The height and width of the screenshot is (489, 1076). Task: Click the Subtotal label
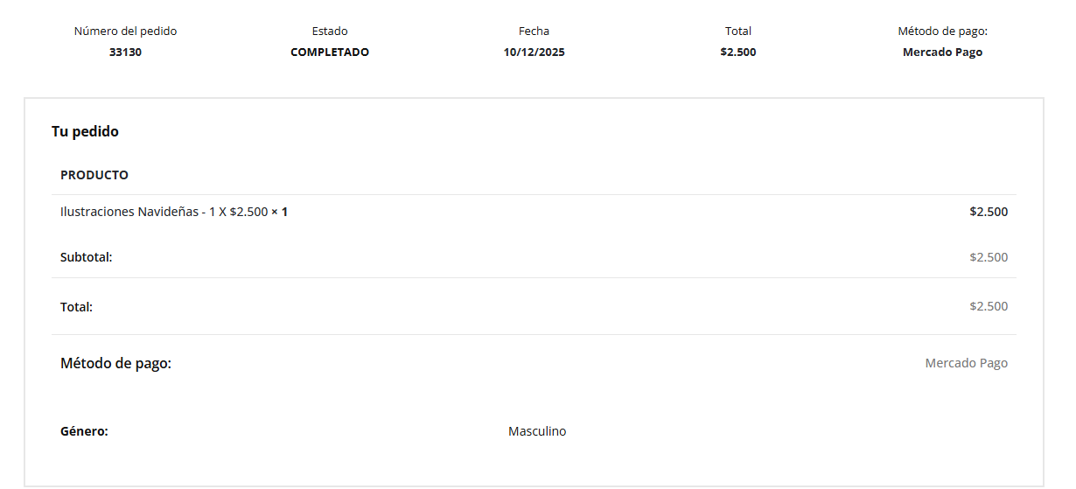pyautogui.click(x=86, y=257)
